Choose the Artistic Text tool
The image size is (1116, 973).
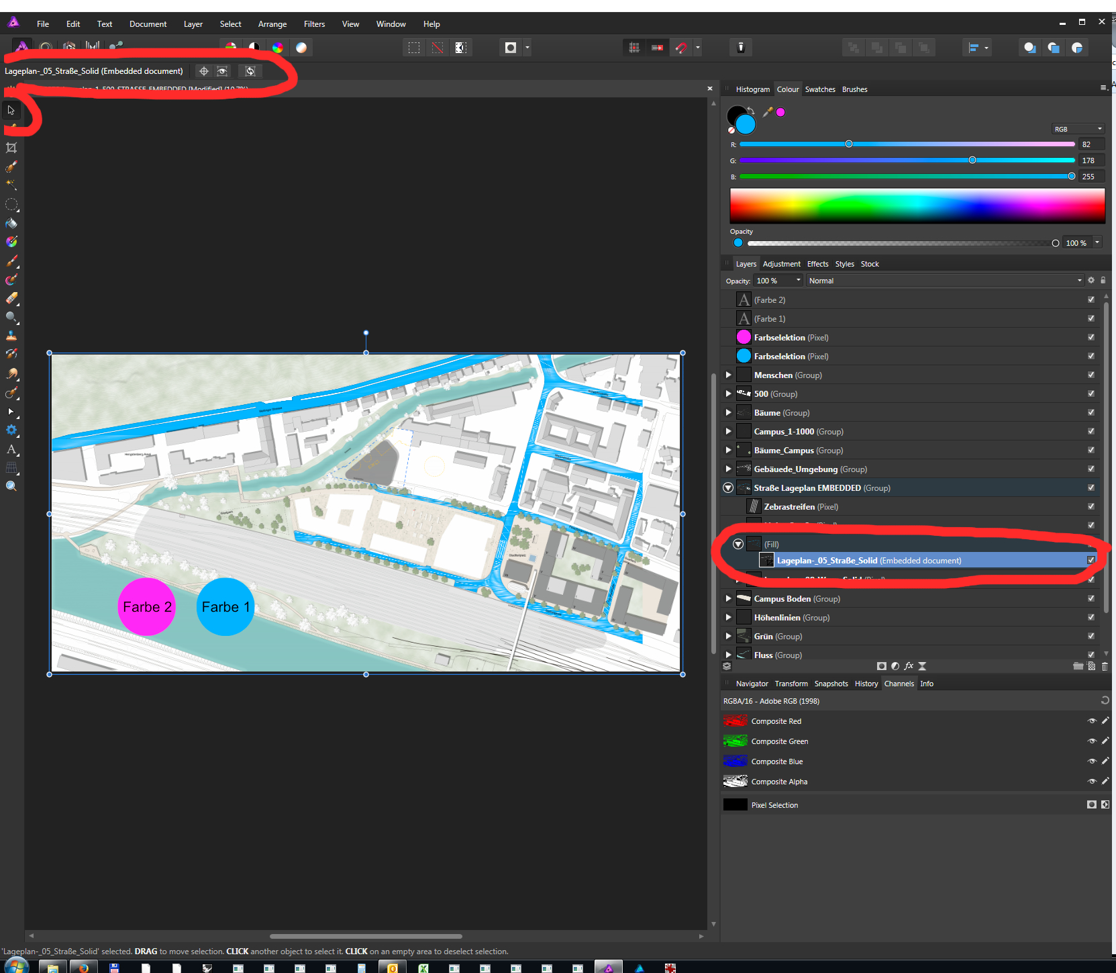click(11, 449)
